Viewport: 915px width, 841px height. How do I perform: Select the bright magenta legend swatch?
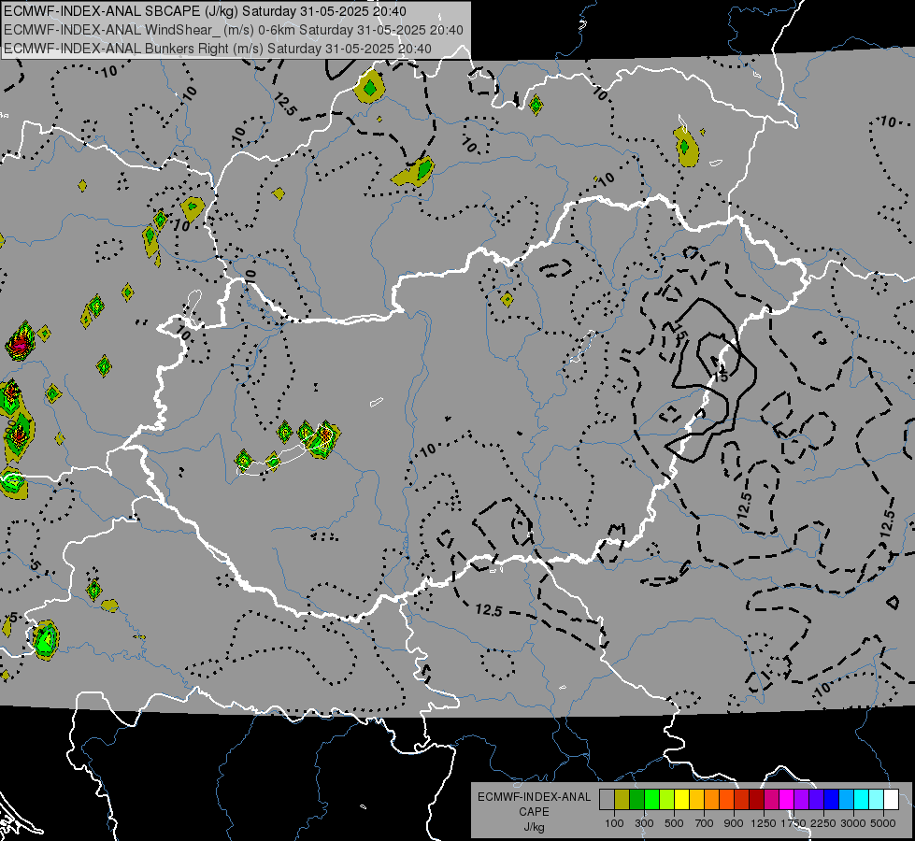787,800
